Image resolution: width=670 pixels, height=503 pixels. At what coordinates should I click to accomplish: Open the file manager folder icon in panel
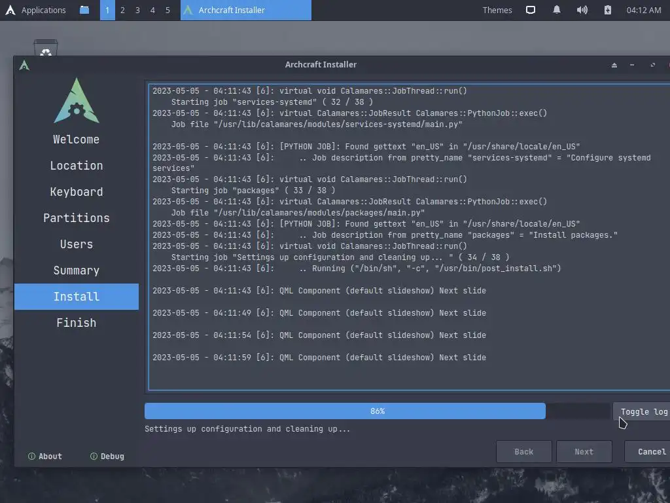84,10
